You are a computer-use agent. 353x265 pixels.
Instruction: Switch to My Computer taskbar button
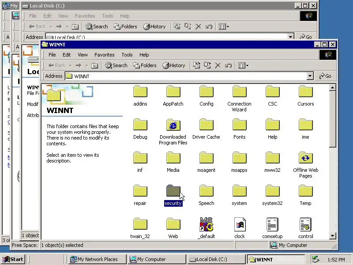coord(157,259)
